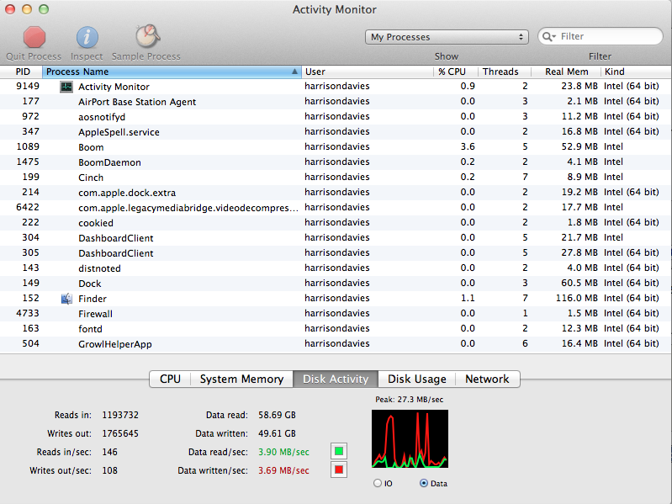Select the GrowlHelperApp process
672x504 pixels.
click(x=336, y=344)
